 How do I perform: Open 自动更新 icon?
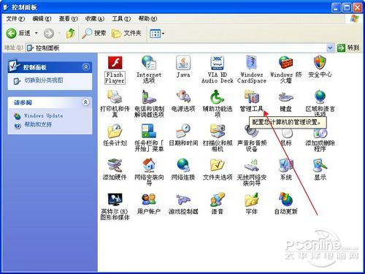click(x=285, y=199)
